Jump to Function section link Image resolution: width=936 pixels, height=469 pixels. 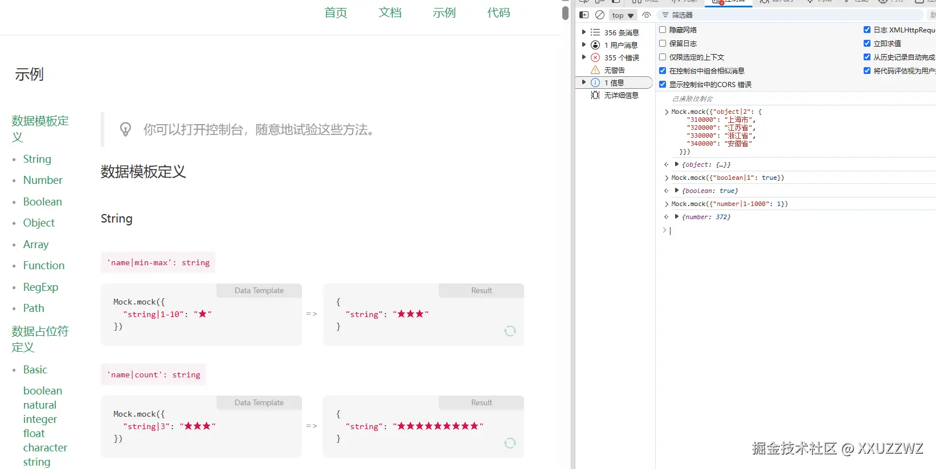(x=44, y=265)
